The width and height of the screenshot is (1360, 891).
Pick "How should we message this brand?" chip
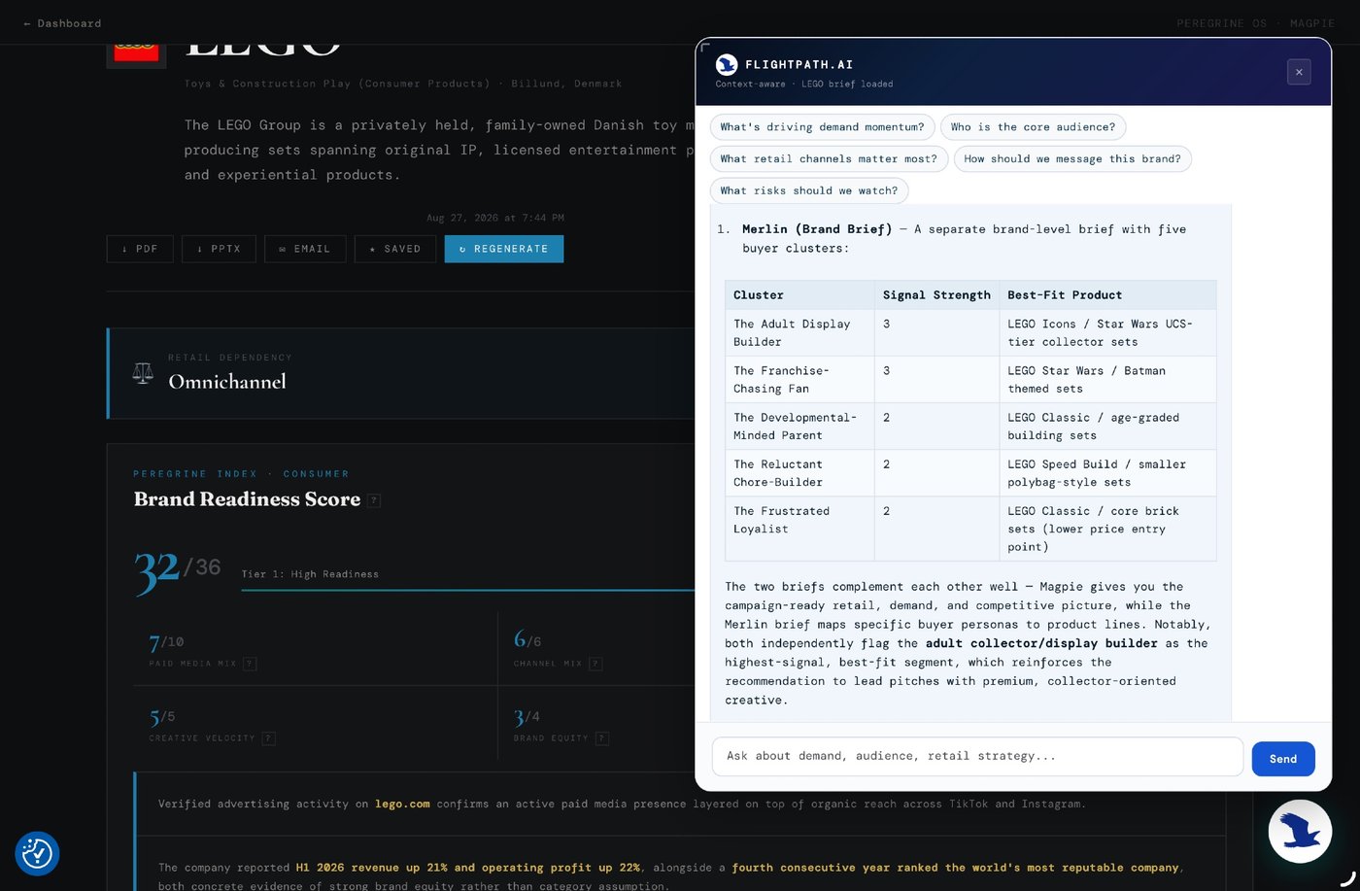point(1072,159)
